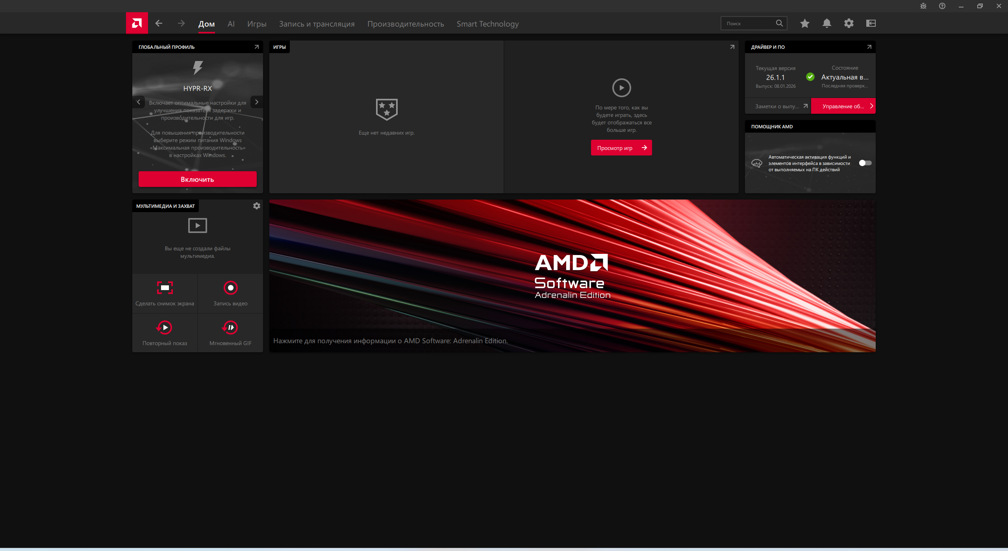Screen dimensions: 1008x551
Task: Open settings gear in top bar
Action: click(x=849, y=24)
